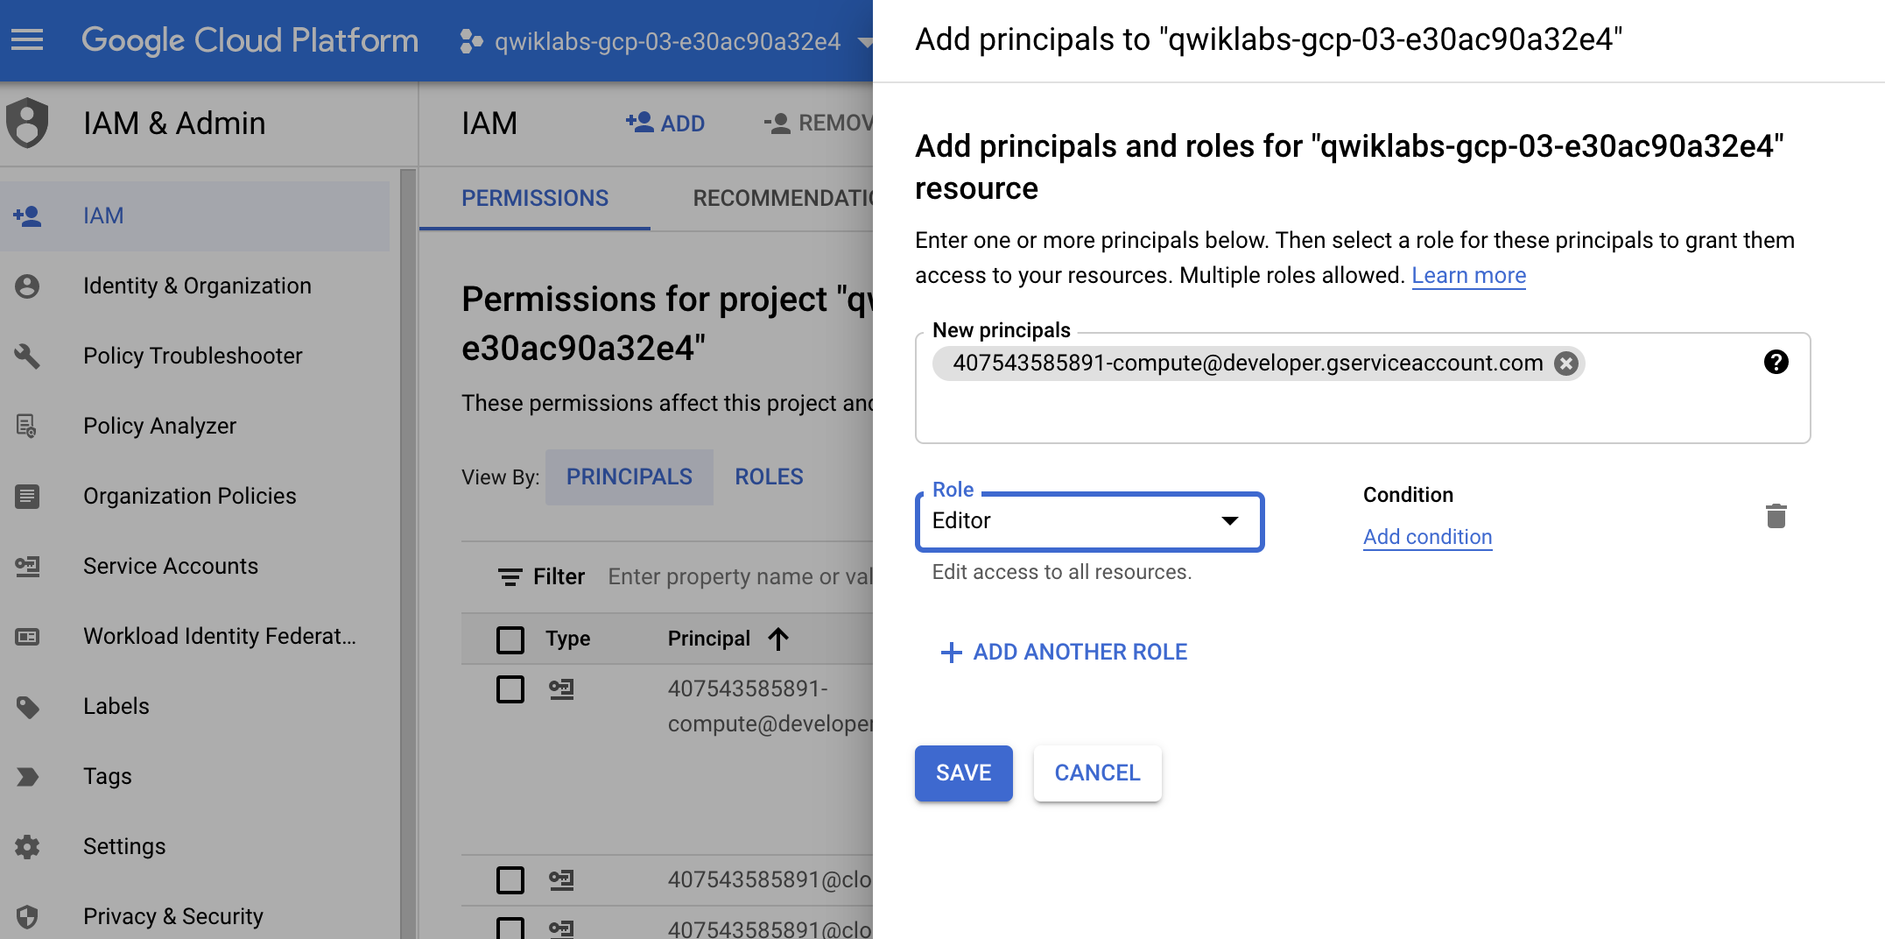The width and height of the screenshot is (1885, 939).
Task: Click the SAVE button
Action: coord(963,773)
